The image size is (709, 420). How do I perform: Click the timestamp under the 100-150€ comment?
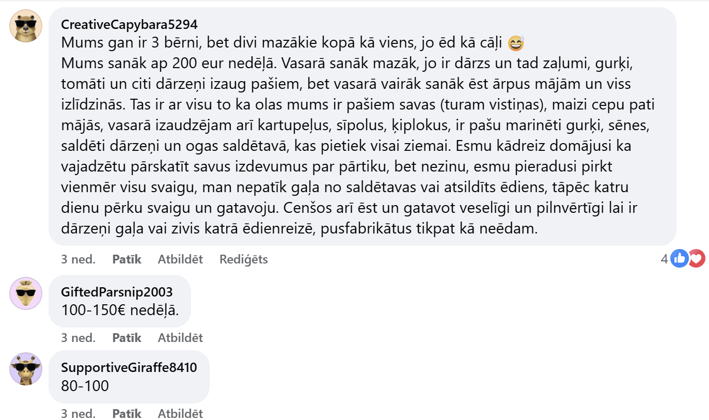(x=78, y=338)
